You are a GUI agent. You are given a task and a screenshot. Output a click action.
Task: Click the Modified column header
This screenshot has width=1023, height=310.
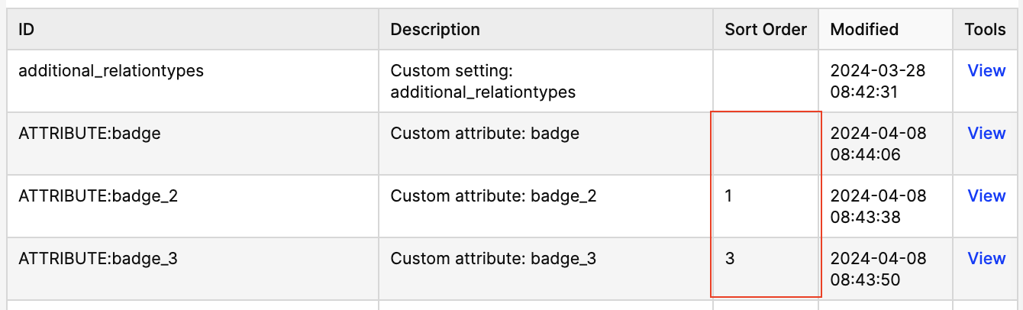[x=864, y=30]
